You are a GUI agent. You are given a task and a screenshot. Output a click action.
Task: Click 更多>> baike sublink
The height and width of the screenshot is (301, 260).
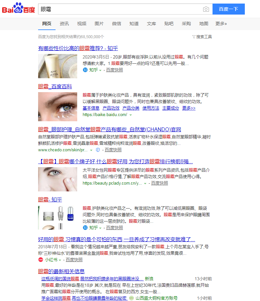pyautogui.click(x=189, y=108)
